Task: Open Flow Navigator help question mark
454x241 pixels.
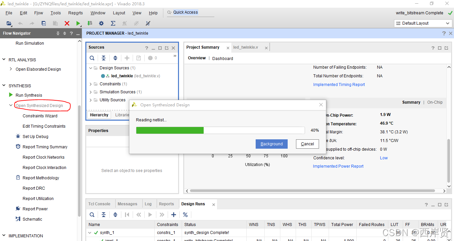Action: tap(71, 33)
